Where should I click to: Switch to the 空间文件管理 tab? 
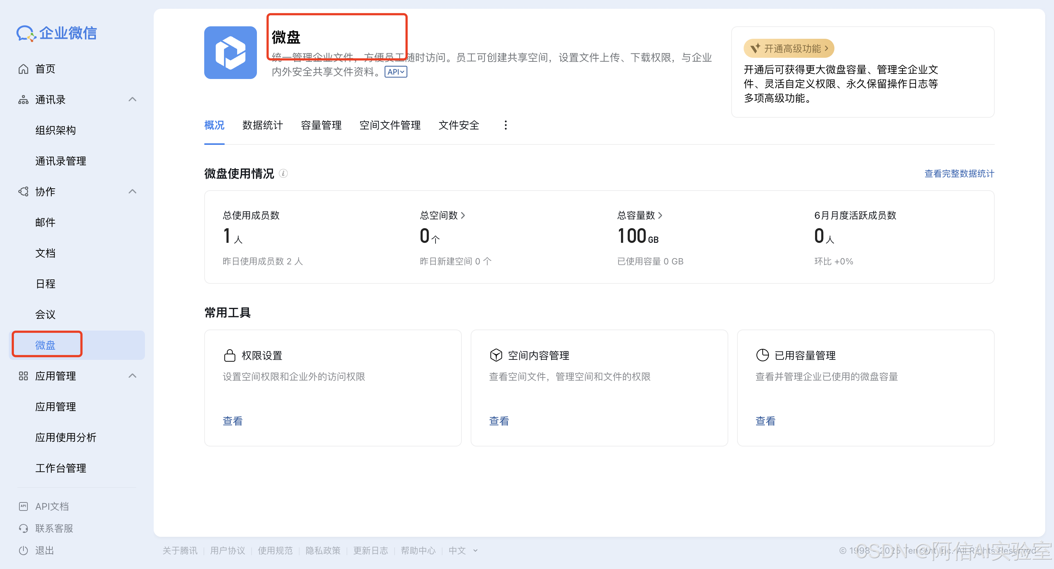click(390, 125)
